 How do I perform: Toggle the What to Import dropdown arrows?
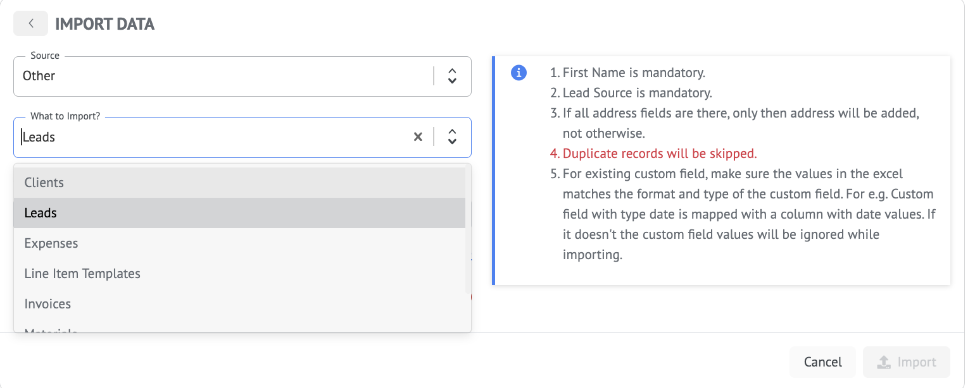pos(452,136)
